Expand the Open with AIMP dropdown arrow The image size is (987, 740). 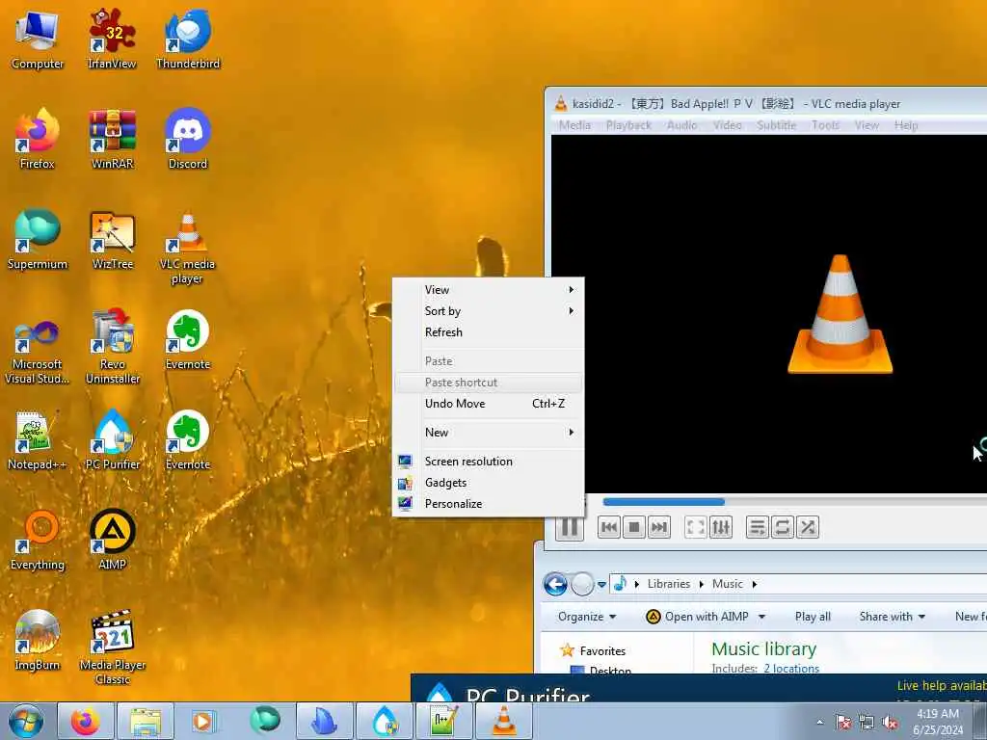tap(761, 617)
